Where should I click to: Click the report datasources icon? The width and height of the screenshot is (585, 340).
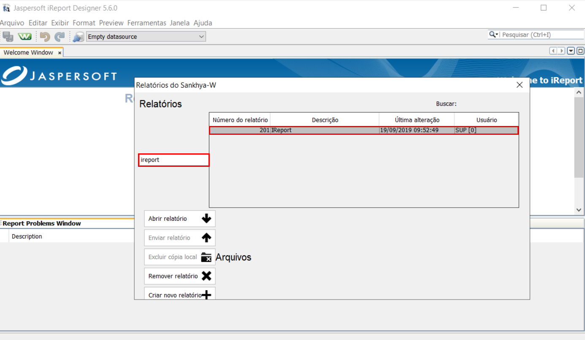(78, 37)
